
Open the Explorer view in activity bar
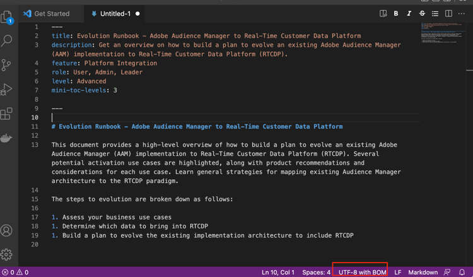[7, 17]
